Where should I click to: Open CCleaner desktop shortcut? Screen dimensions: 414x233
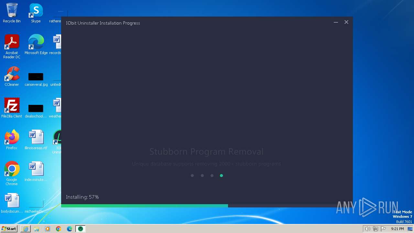(x=12, y=76)
